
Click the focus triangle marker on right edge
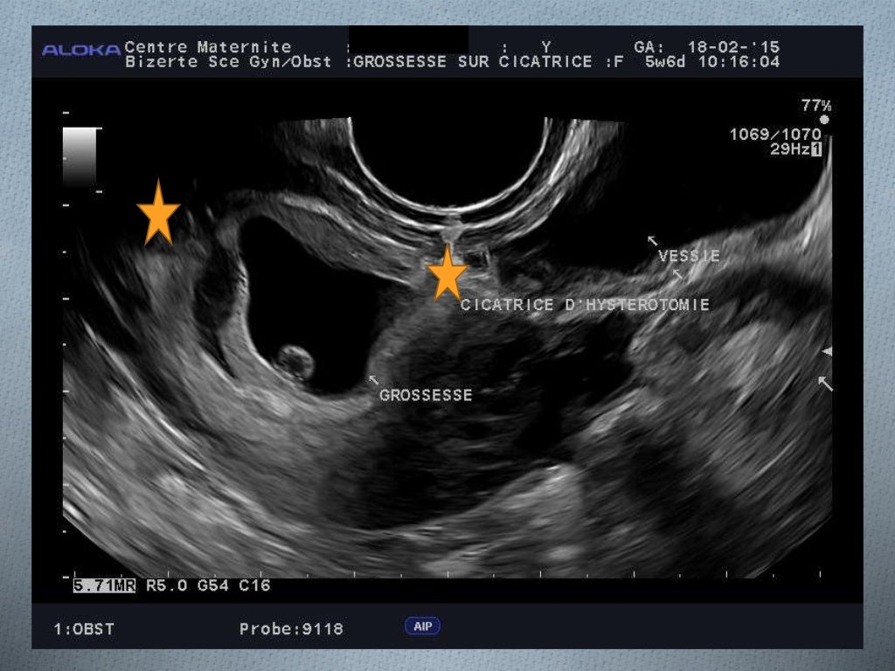(x=827, y=351)
